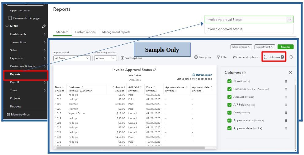304x155 pixels.
Task: Sort by Approval date column header arrows
Action: 211,88
